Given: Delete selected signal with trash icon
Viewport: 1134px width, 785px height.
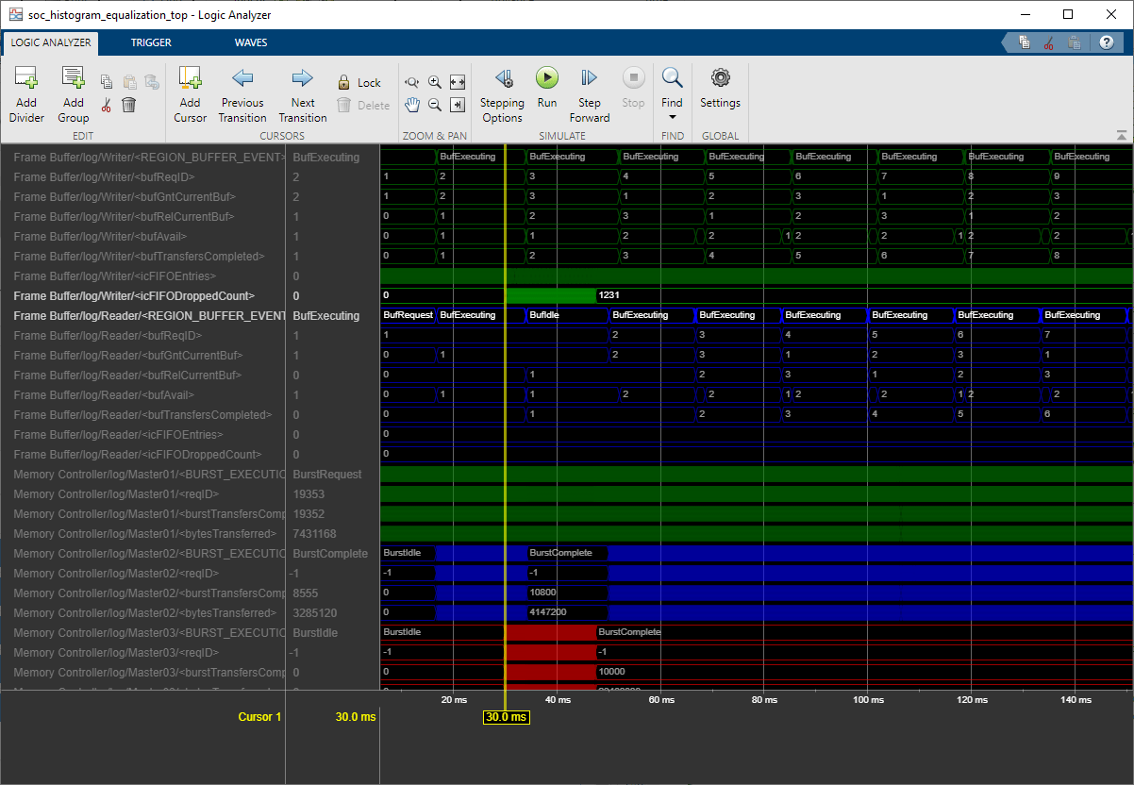Looking at the screenshot, I should click(x=129, y=105).
